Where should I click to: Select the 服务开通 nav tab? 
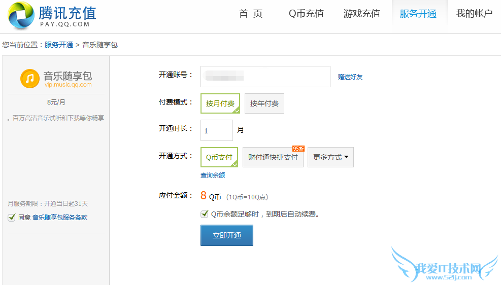418,14
